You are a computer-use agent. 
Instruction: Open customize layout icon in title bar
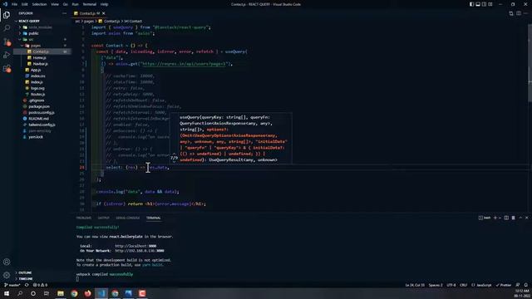tap(490, 4)
